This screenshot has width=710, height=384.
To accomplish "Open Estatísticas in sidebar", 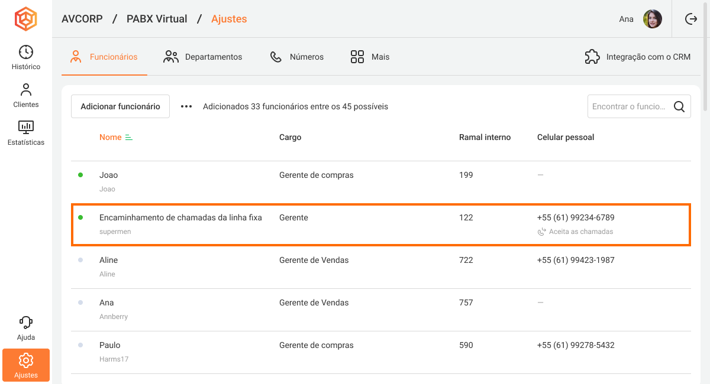I will pos(26,133).
